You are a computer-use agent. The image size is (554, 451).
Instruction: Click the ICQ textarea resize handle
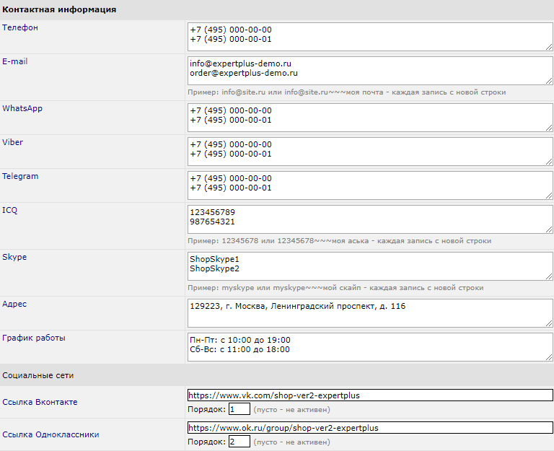tap(549, 229)
